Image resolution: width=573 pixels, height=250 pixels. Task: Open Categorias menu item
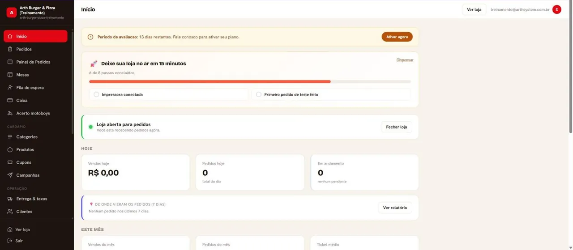pyautogui.click(x=35, y=137)
